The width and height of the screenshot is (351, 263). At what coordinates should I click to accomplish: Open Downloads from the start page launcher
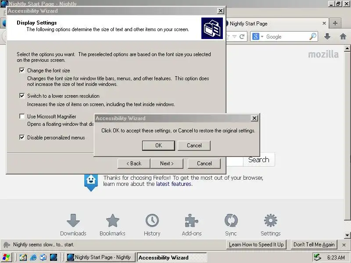[x=73, y=225]
